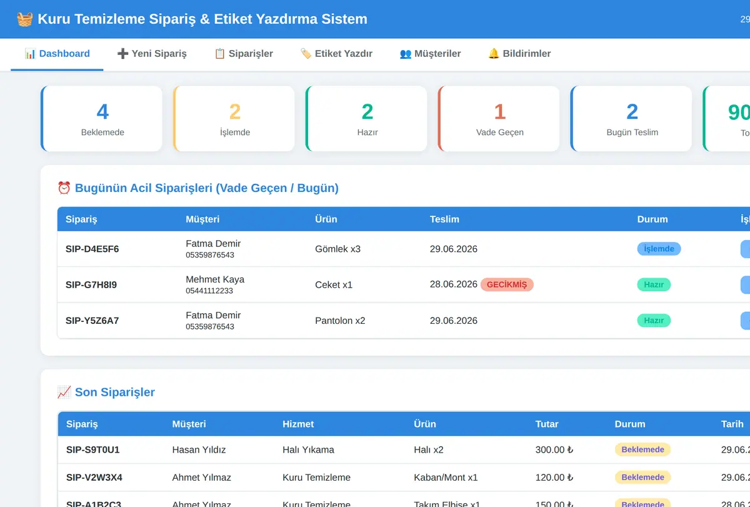The height and width of the screenshot is (507, 750).
Task: Switch to the Dashboard tab
Action: 57,54
